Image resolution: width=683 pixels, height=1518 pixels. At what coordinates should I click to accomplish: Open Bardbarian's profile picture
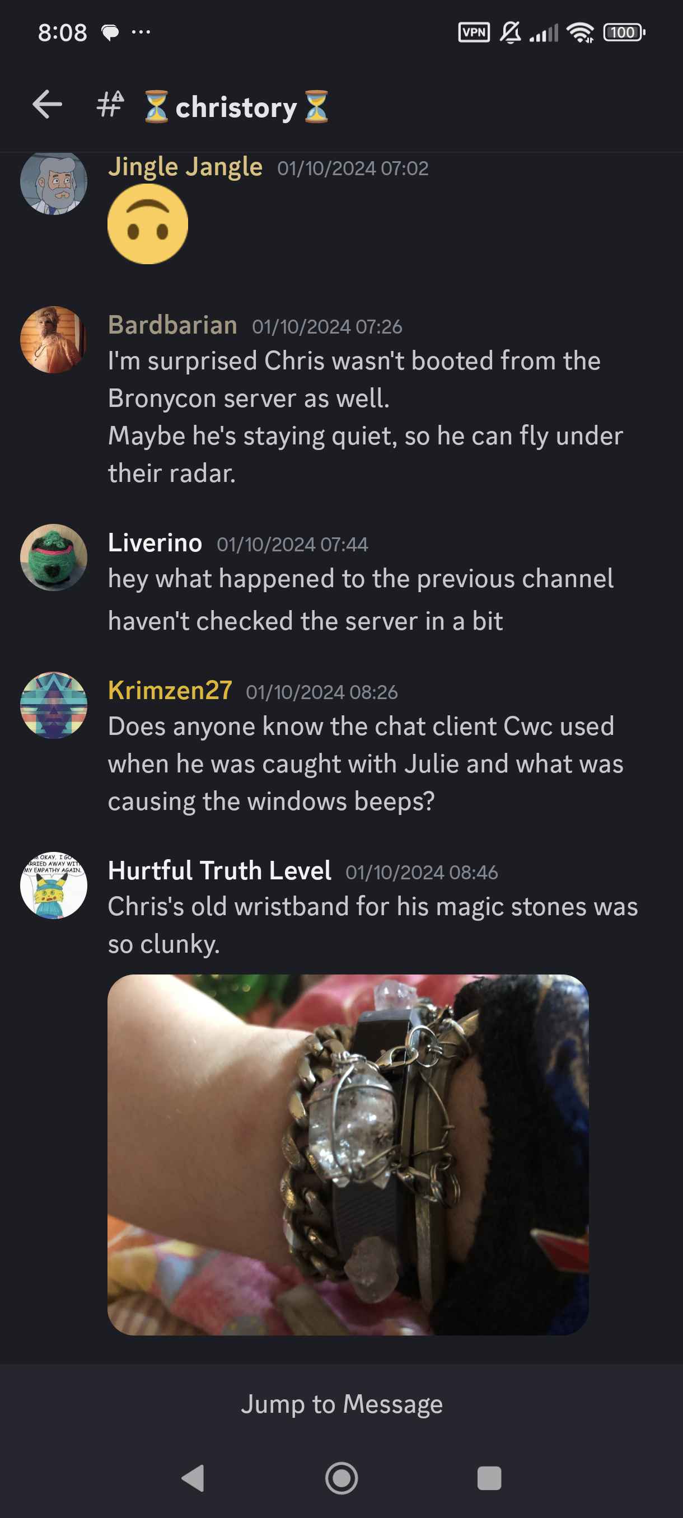pyautogui.click(x=54, y=340)
